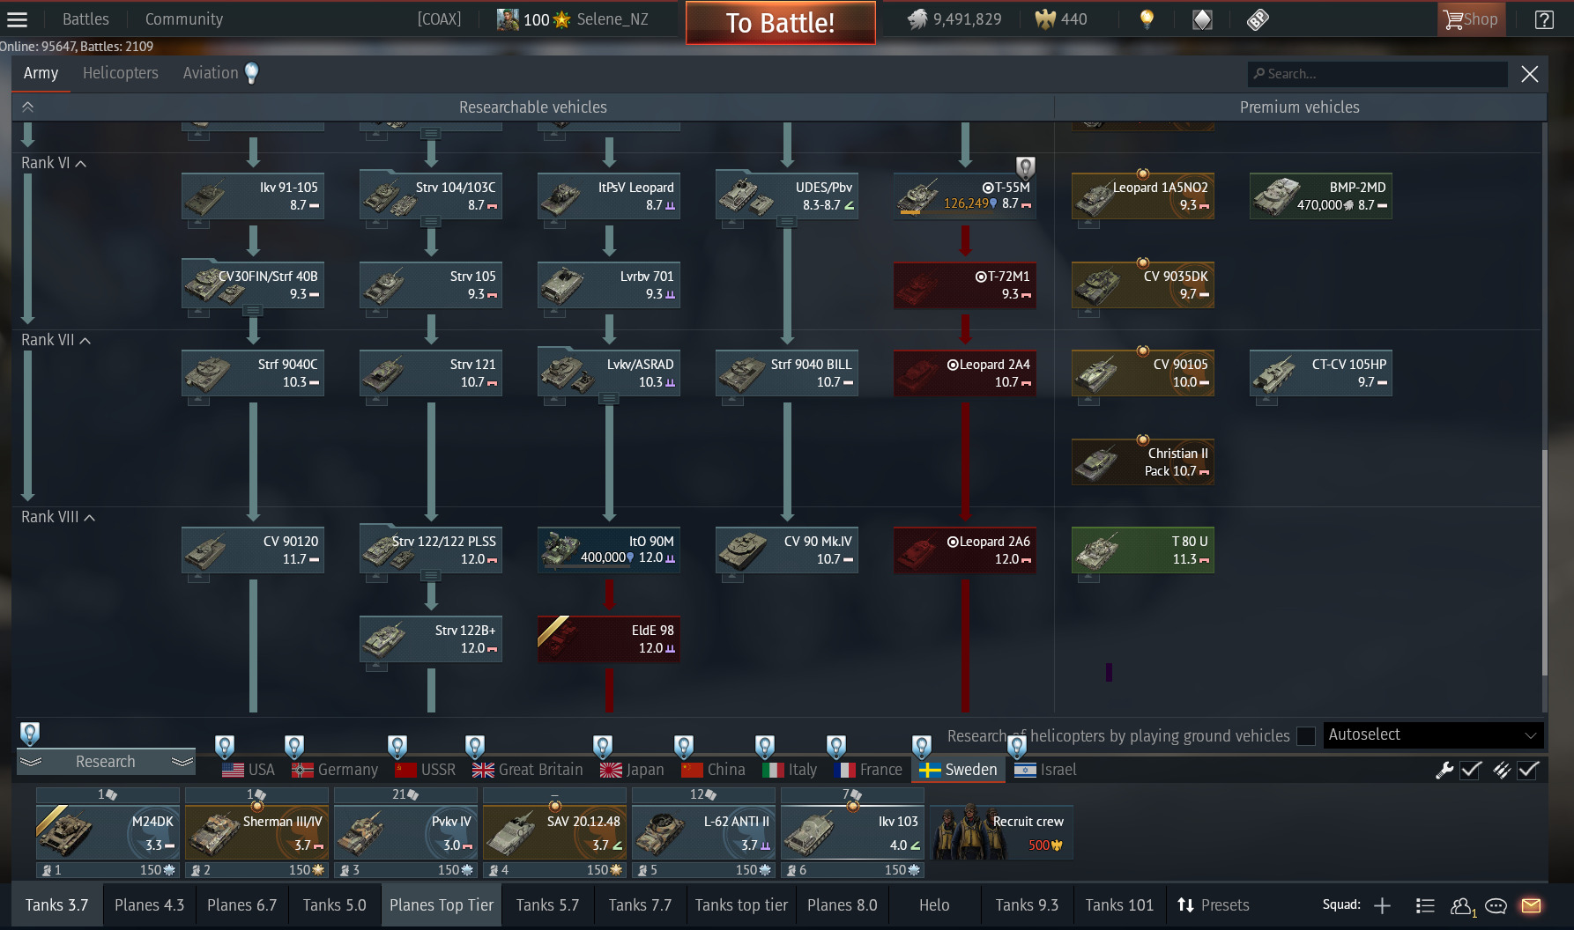Image resolution: width=1574 pixels, height=930 pixels.
Task: Add squad member with plus icon
Action: (1382, 905)
